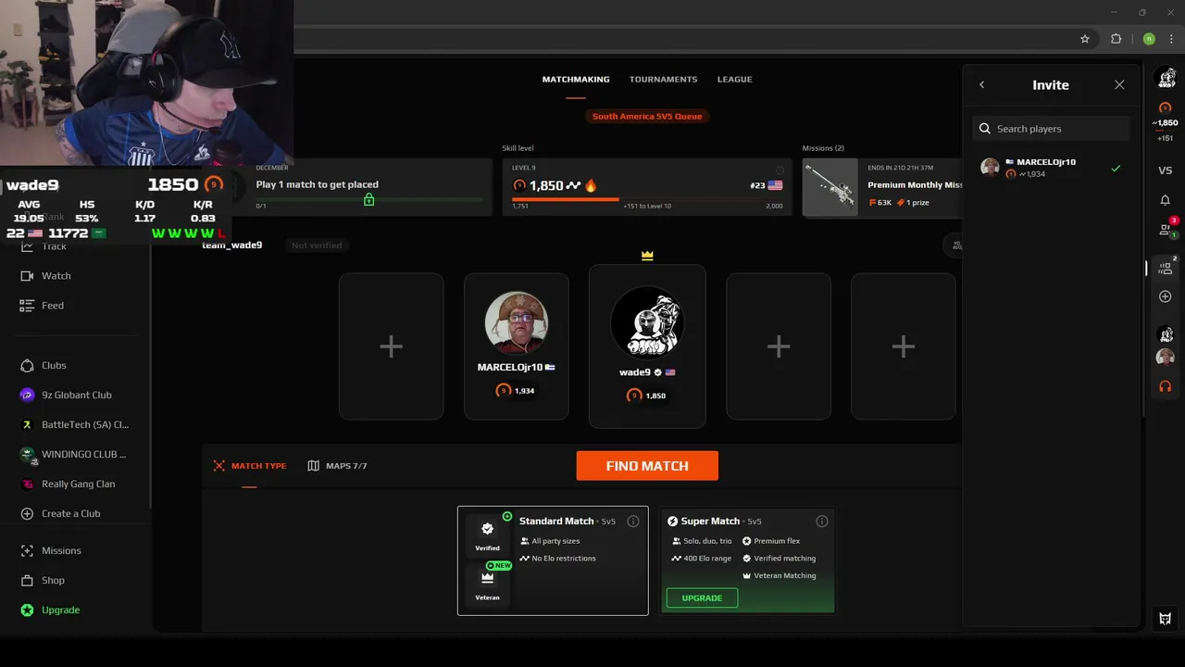
Task: Click the 'Not verified' badge
Action: tap(317, 245)
